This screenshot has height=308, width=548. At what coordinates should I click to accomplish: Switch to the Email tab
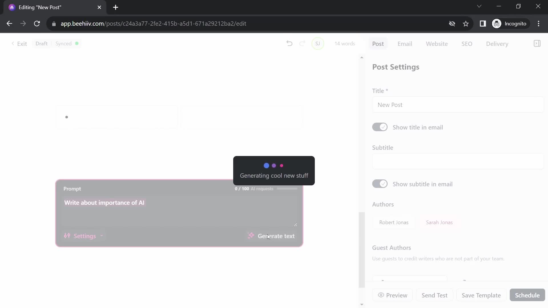405,43
